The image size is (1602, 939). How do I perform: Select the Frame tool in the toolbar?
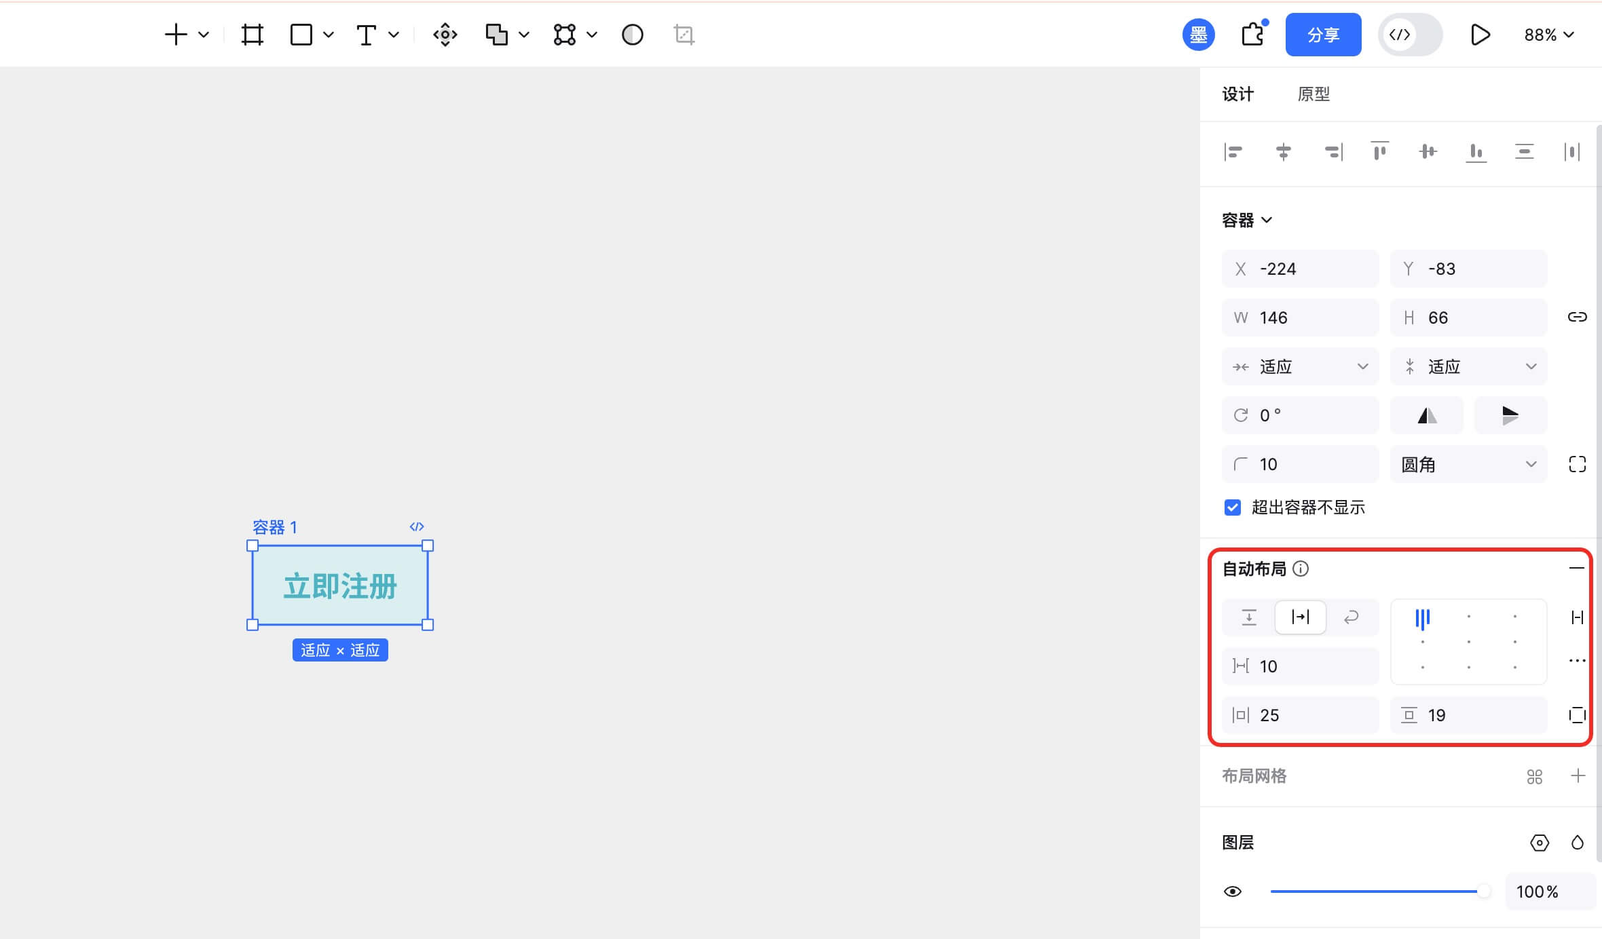[252, 35]
